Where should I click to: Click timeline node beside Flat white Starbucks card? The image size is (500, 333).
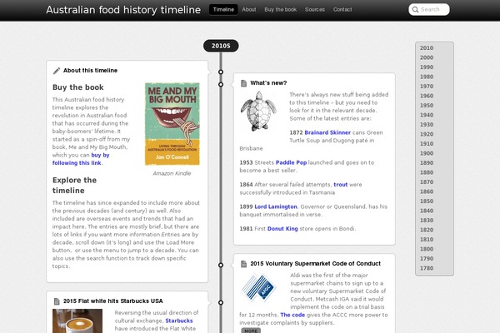(x=221, y=302)
